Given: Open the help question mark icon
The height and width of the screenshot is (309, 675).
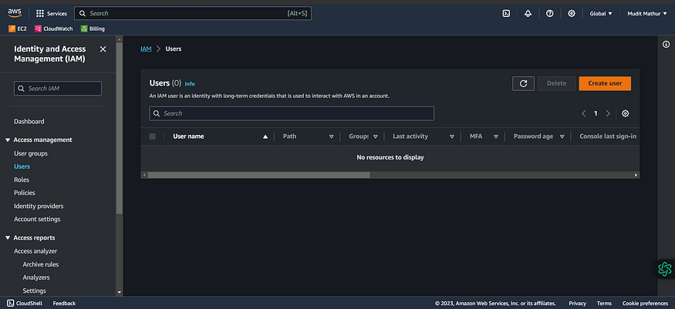Looking at the screenshot, I should (550, 13).
